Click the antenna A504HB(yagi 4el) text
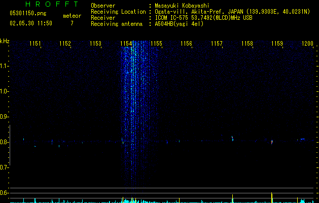This screenshot has width=319, height=203. (x=179, y=24)
